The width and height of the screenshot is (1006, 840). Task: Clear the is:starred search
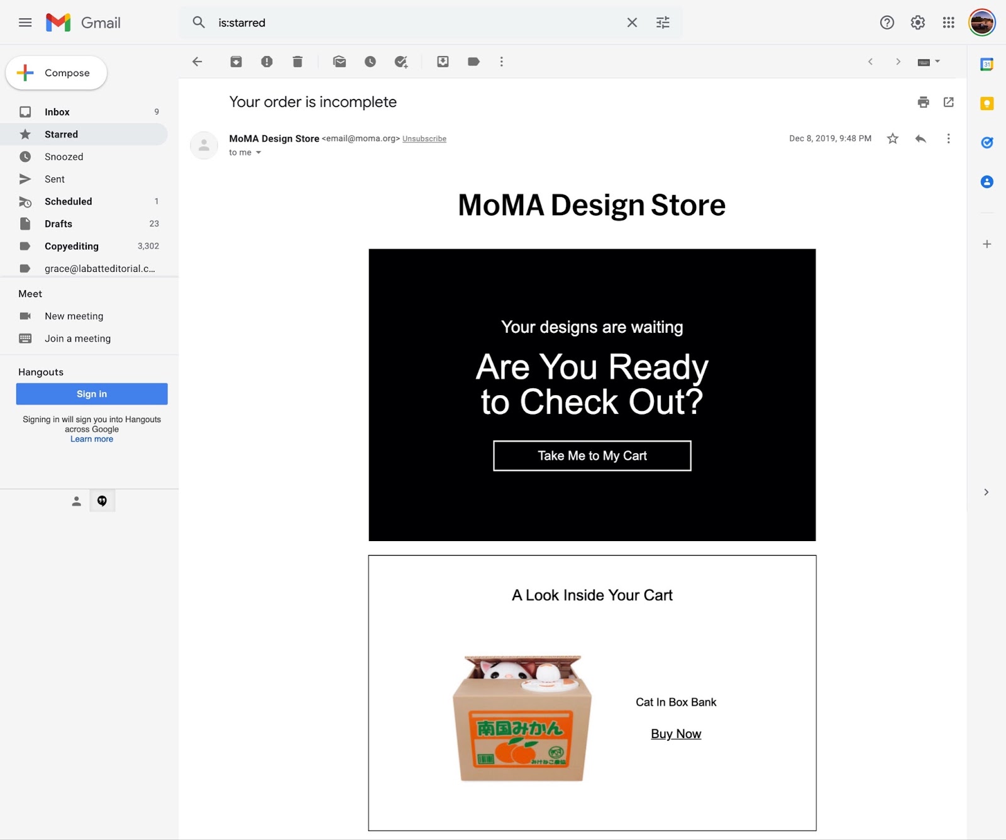(x=632, y=23)
